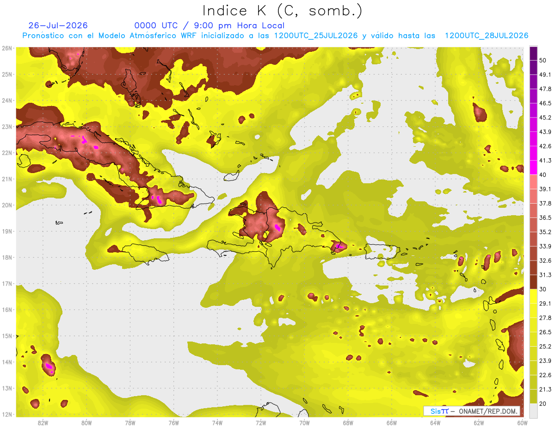Image resolution: width=555 pixels, height=429 pixels.
Task: Click the colorbar value 47.8
Action: coord(545,89)
